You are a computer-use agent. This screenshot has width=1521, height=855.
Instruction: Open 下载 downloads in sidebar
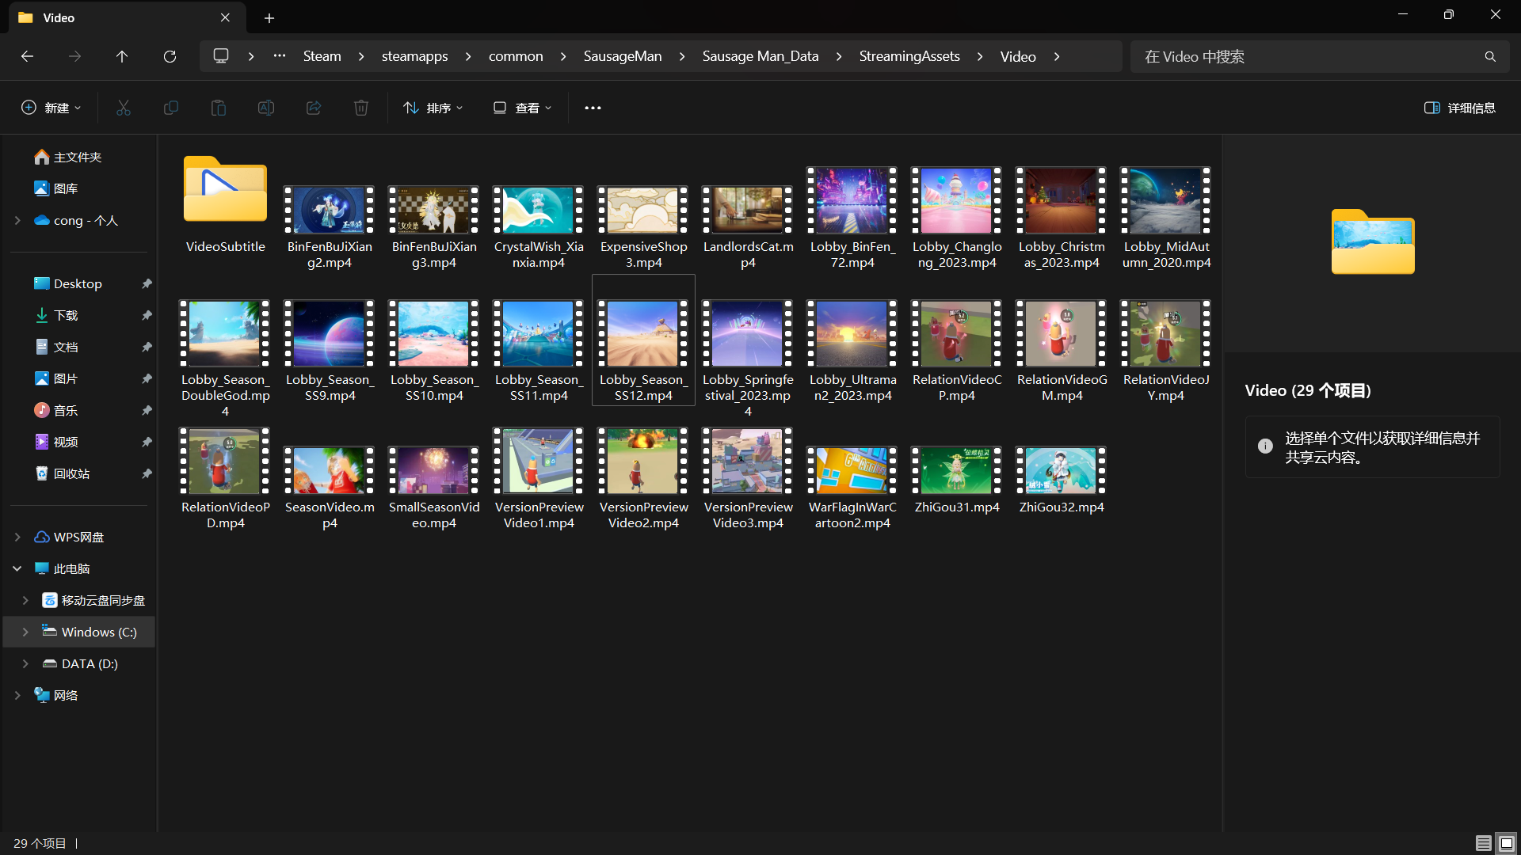[65, 315]
